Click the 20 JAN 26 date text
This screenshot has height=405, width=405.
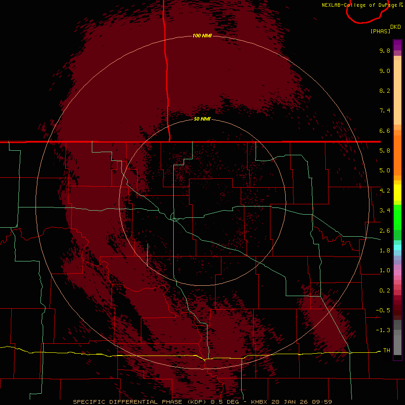[x=290, y=402]
